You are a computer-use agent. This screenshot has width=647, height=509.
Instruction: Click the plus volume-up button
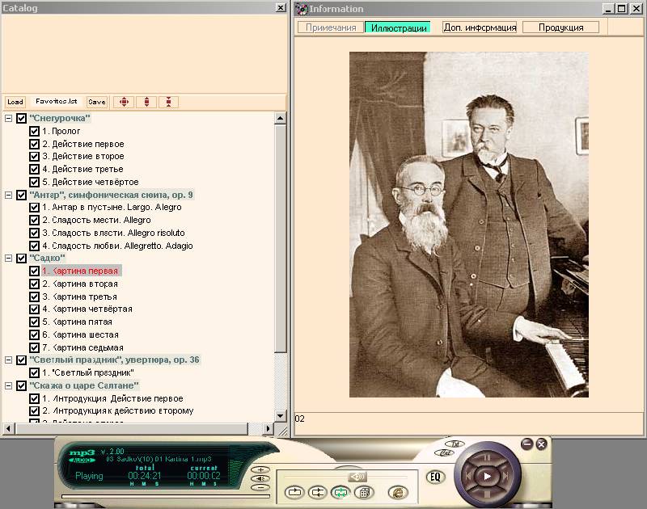click(x=260, y=469)
